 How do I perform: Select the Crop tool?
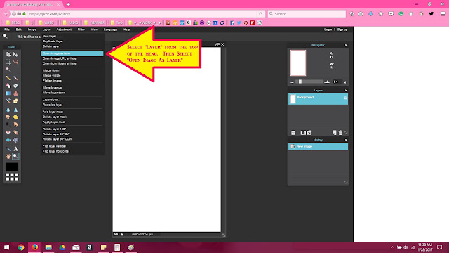point(8,54)
